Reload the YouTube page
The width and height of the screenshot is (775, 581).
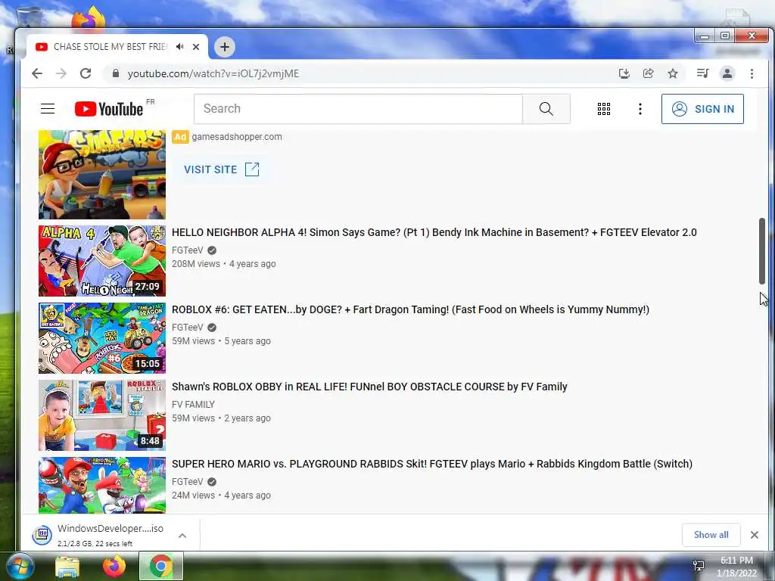86,73
